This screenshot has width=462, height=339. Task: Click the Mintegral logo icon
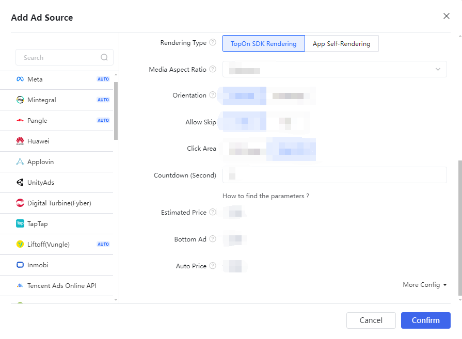(20, 100)
